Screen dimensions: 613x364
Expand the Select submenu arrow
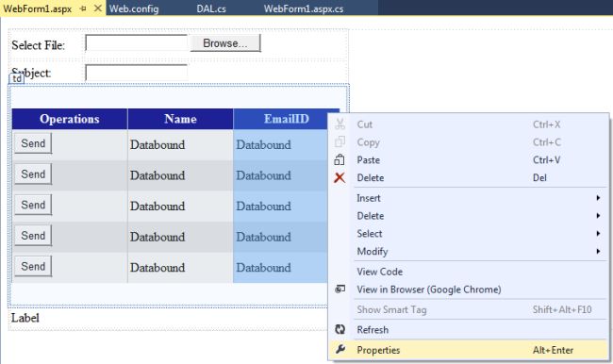(x=598, y=234)
